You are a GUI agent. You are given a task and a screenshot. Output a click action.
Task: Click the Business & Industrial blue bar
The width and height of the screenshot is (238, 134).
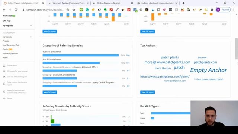pyautogui.click(x=81, y=55)
